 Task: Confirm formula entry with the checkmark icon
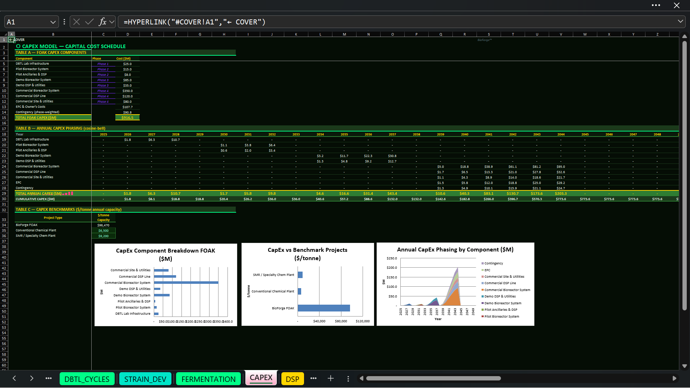(x=89, y=22)
